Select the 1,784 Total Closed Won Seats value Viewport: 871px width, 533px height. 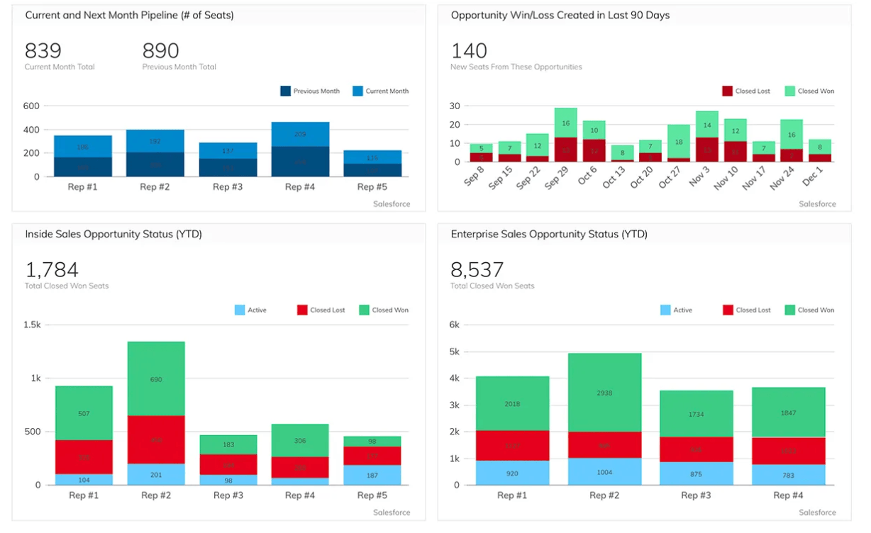[x=52, y=270]
